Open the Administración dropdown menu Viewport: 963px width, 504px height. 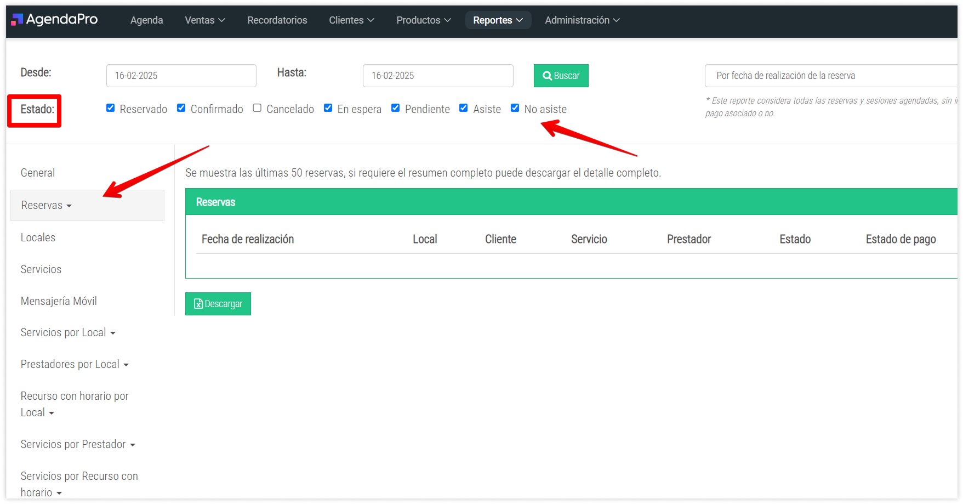582,20
